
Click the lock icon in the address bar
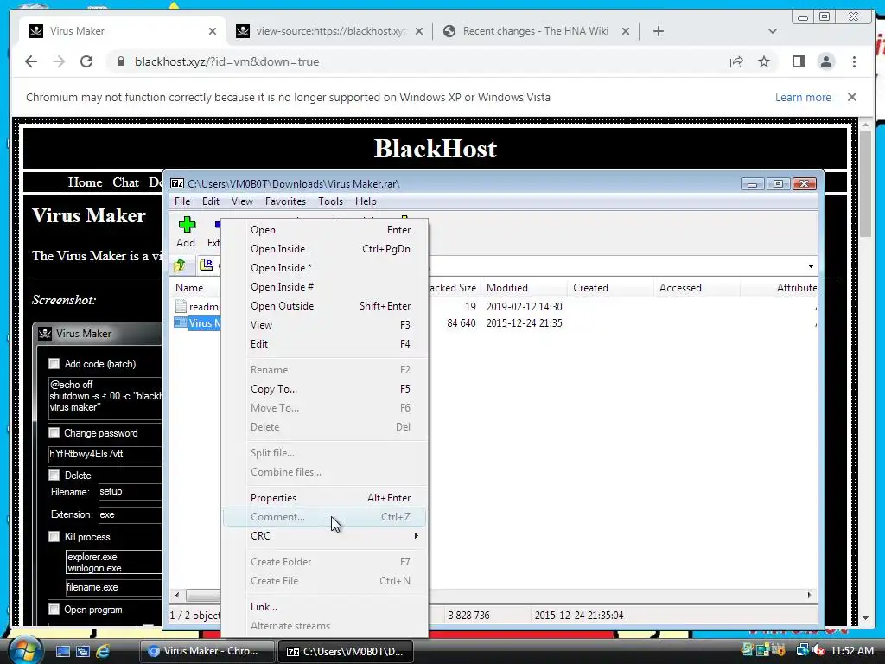[x=121, y=61]
